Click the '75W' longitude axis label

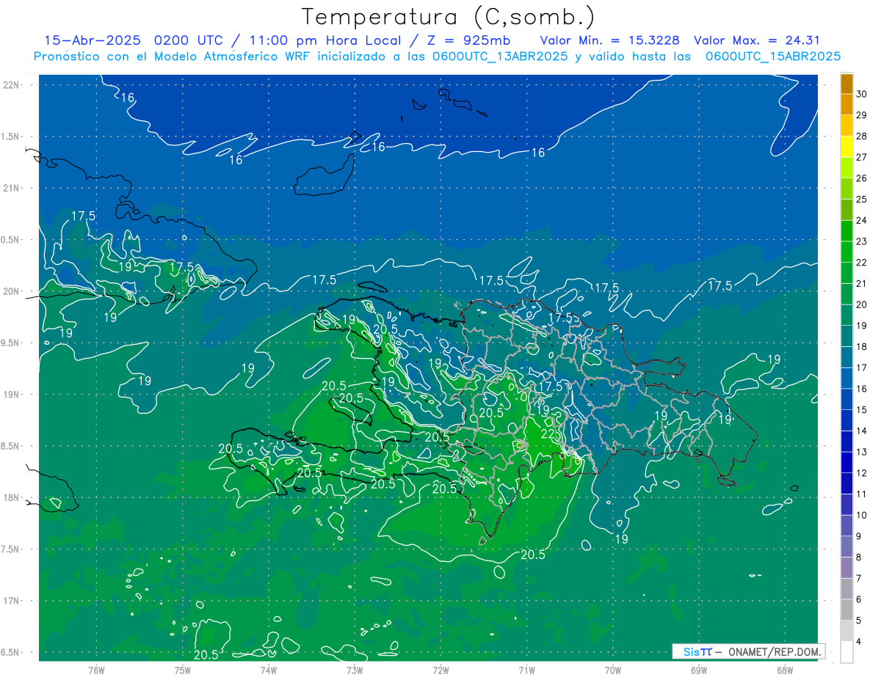(182, 670)
